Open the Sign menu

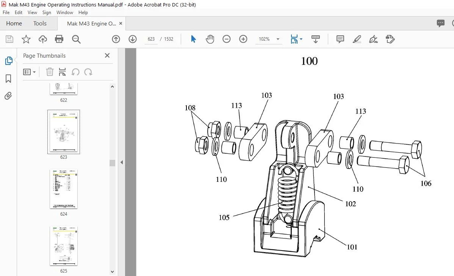pos(47,13)
